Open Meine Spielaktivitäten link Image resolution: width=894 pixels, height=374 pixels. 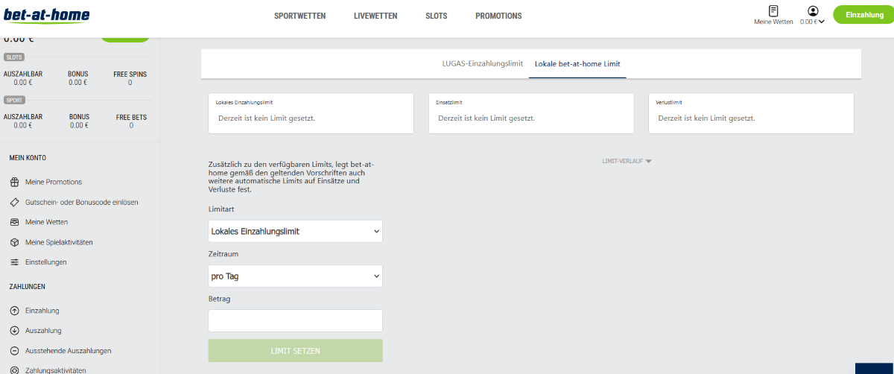click(x=59, y=242)
